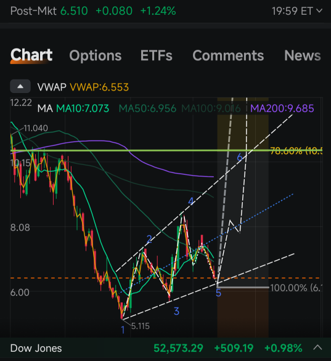Collapse the indicator panel using the up arrow
The width and height of the screenshot is (331, 361).
[x=20, y=86]
